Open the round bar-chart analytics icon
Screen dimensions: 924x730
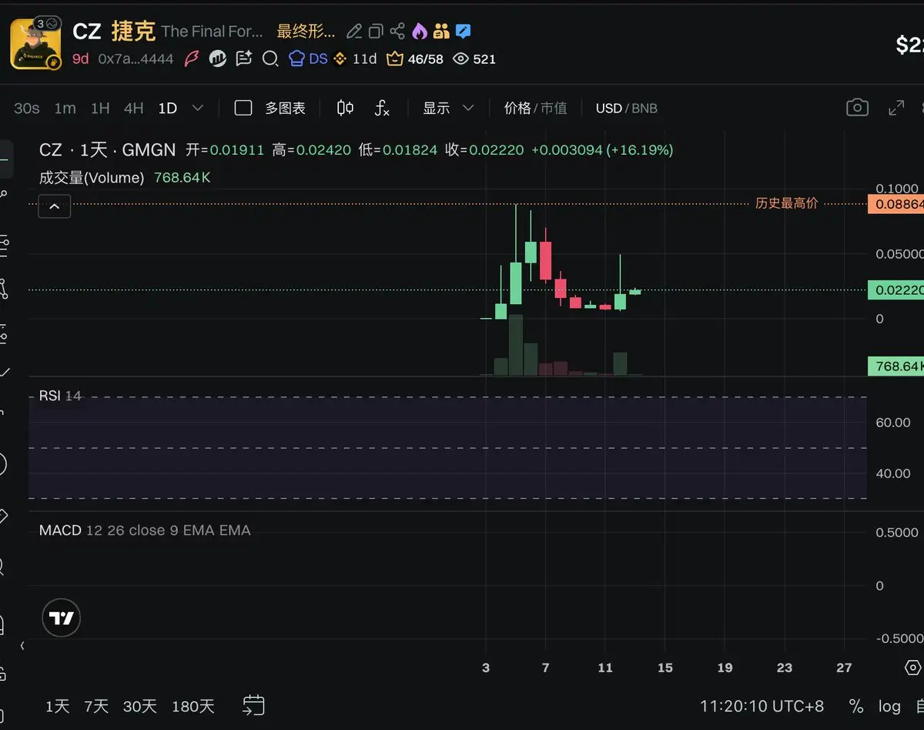[x=218, y=59]
